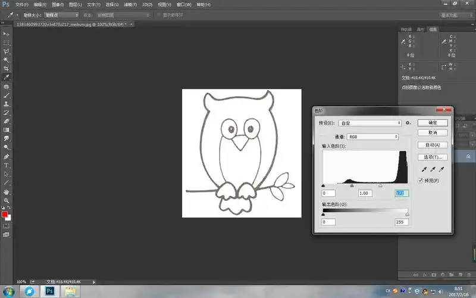Open the 文件(F) menu
The width and height of the screenshot is (476, 298).
(21, 5)
